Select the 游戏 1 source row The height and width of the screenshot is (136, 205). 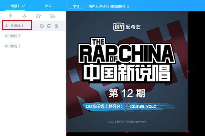tap(33, 46)
